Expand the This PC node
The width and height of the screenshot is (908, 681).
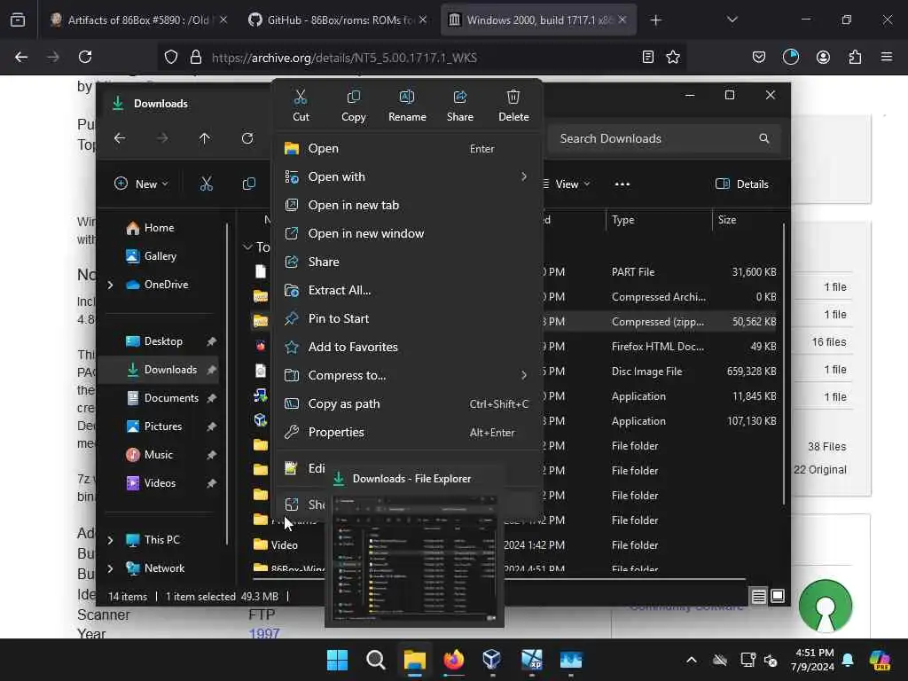111,540
